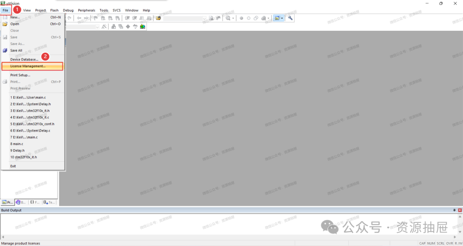Open recent file 8 main.c

click(x=33, y=144)
